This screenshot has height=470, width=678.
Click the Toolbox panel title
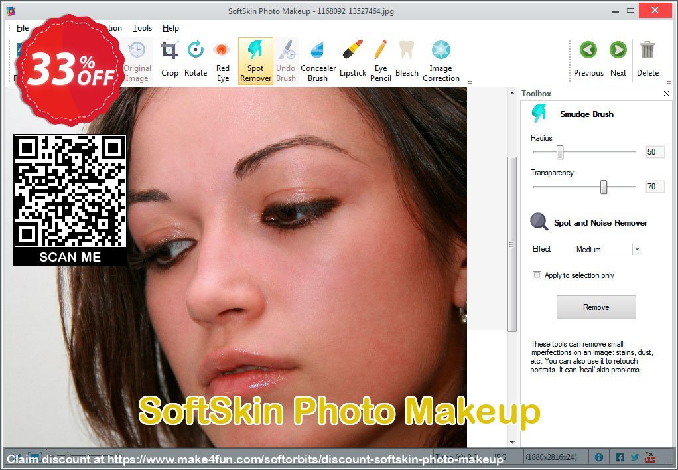click(536, 94)
